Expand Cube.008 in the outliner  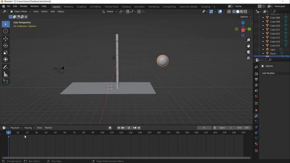click(x=263, y=18)
